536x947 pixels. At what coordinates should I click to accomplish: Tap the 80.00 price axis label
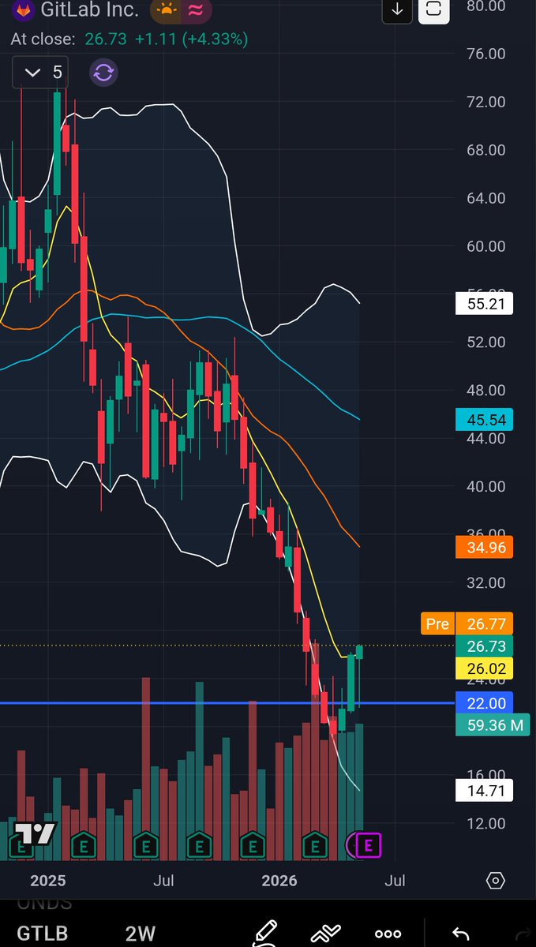486,6
